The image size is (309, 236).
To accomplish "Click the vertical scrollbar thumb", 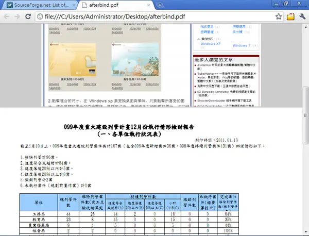I will pos(305,115).
